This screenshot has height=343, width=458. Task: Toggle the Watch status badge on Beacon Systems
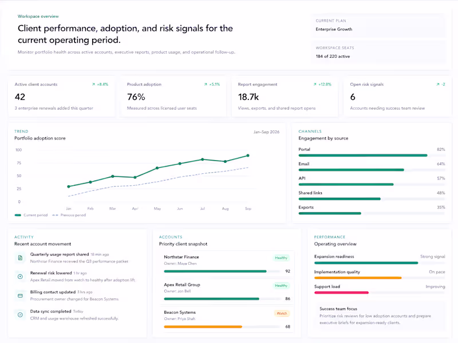(x=281, y=313)
